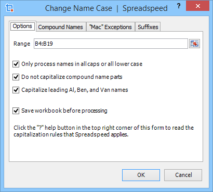Uncheck Only process names in all caps box

pos(16,64)
